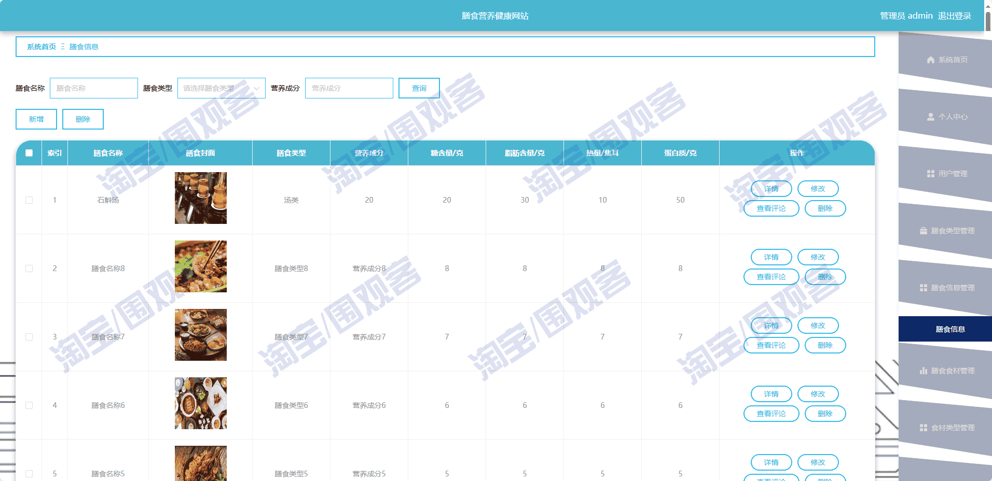This screenshot has width=992, height=481.
Task: Click 查看评论 for the 膳食名称8 row
Action: [x=771, y=277]
